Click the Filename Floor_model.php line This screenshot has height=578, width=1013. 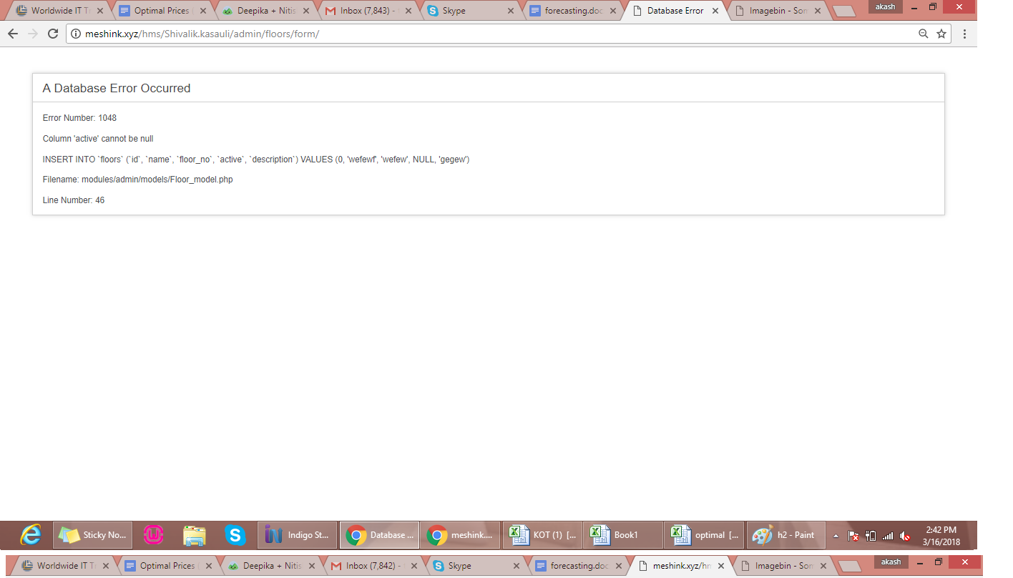click(x=138, y=180)
